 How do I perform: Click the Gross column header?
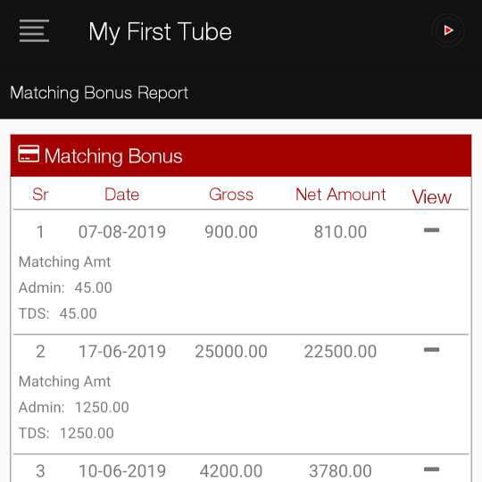231,195
